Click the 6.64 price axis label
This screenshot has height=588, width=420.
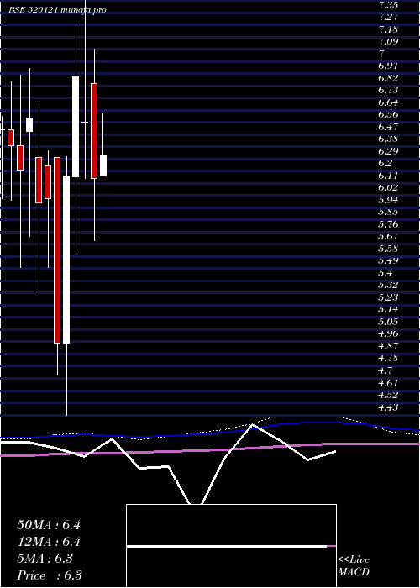click(x=388, y=102)
